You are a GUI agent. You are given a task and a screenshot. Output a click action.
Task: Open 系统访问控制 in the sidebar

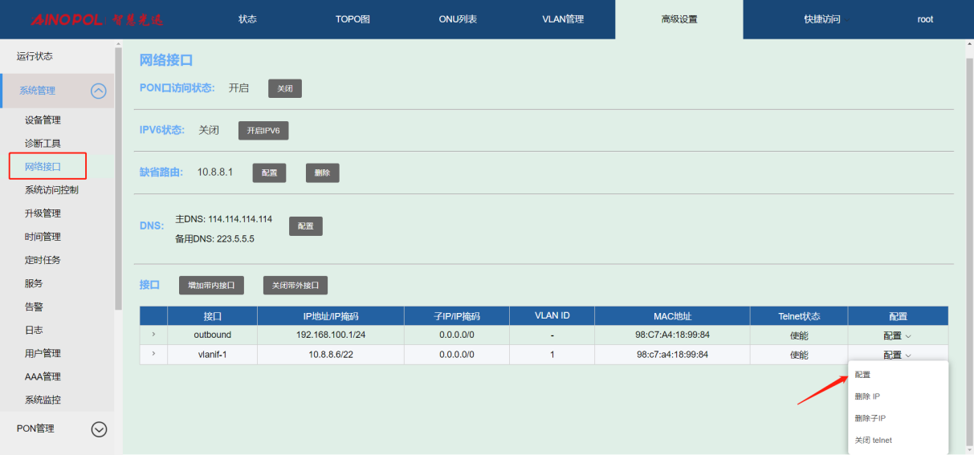51,190
